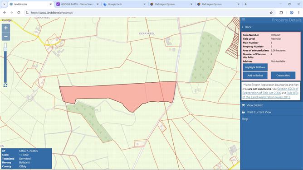This screenshot has width=303, height=170.
Task: Click the Create Alert button
Action: tap(283, 76)
